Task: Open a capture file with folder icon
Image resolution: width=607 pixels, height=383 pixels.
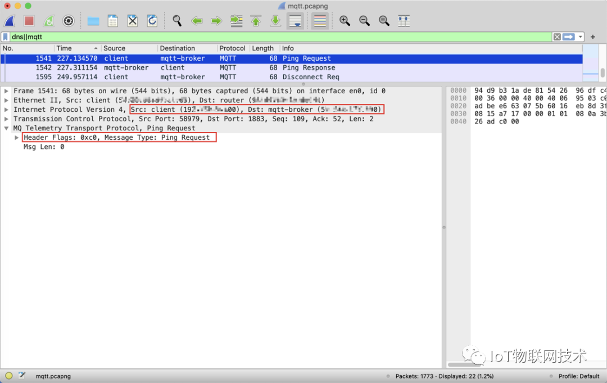Action: [x=93, y=21]
